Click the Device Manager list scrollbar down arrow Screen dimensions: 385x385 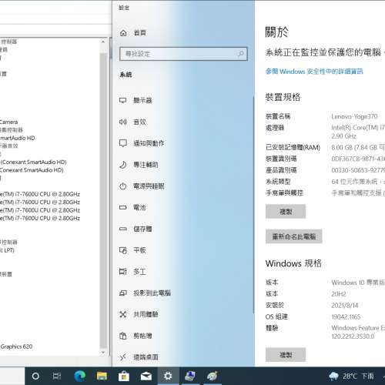103,353
